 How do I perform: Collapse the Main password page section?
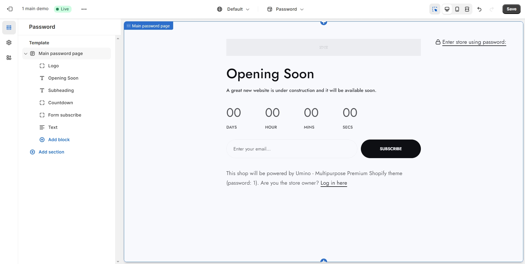(x=26, y=54)
